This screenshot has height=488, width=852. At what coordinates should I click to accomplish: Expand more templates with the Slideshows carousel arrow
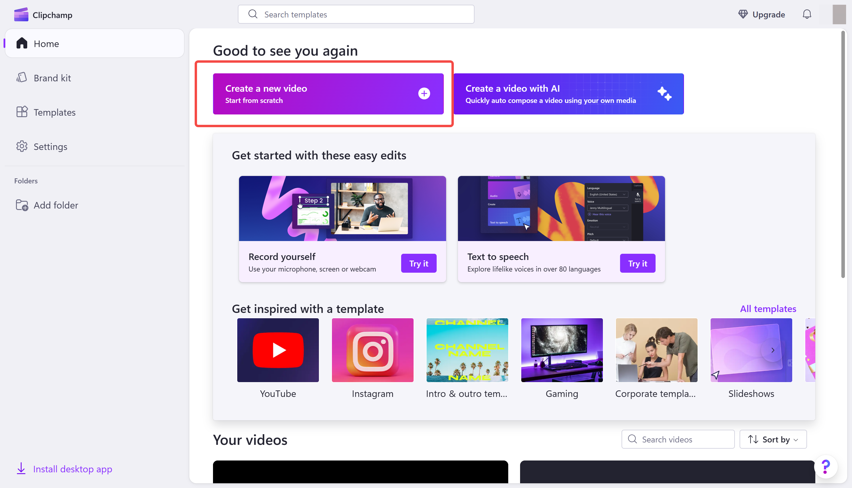click(x=773, y=350)
